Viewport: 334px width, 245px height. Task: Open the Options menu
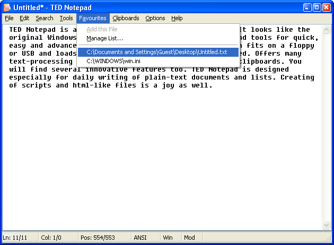(x=155, y=19)
